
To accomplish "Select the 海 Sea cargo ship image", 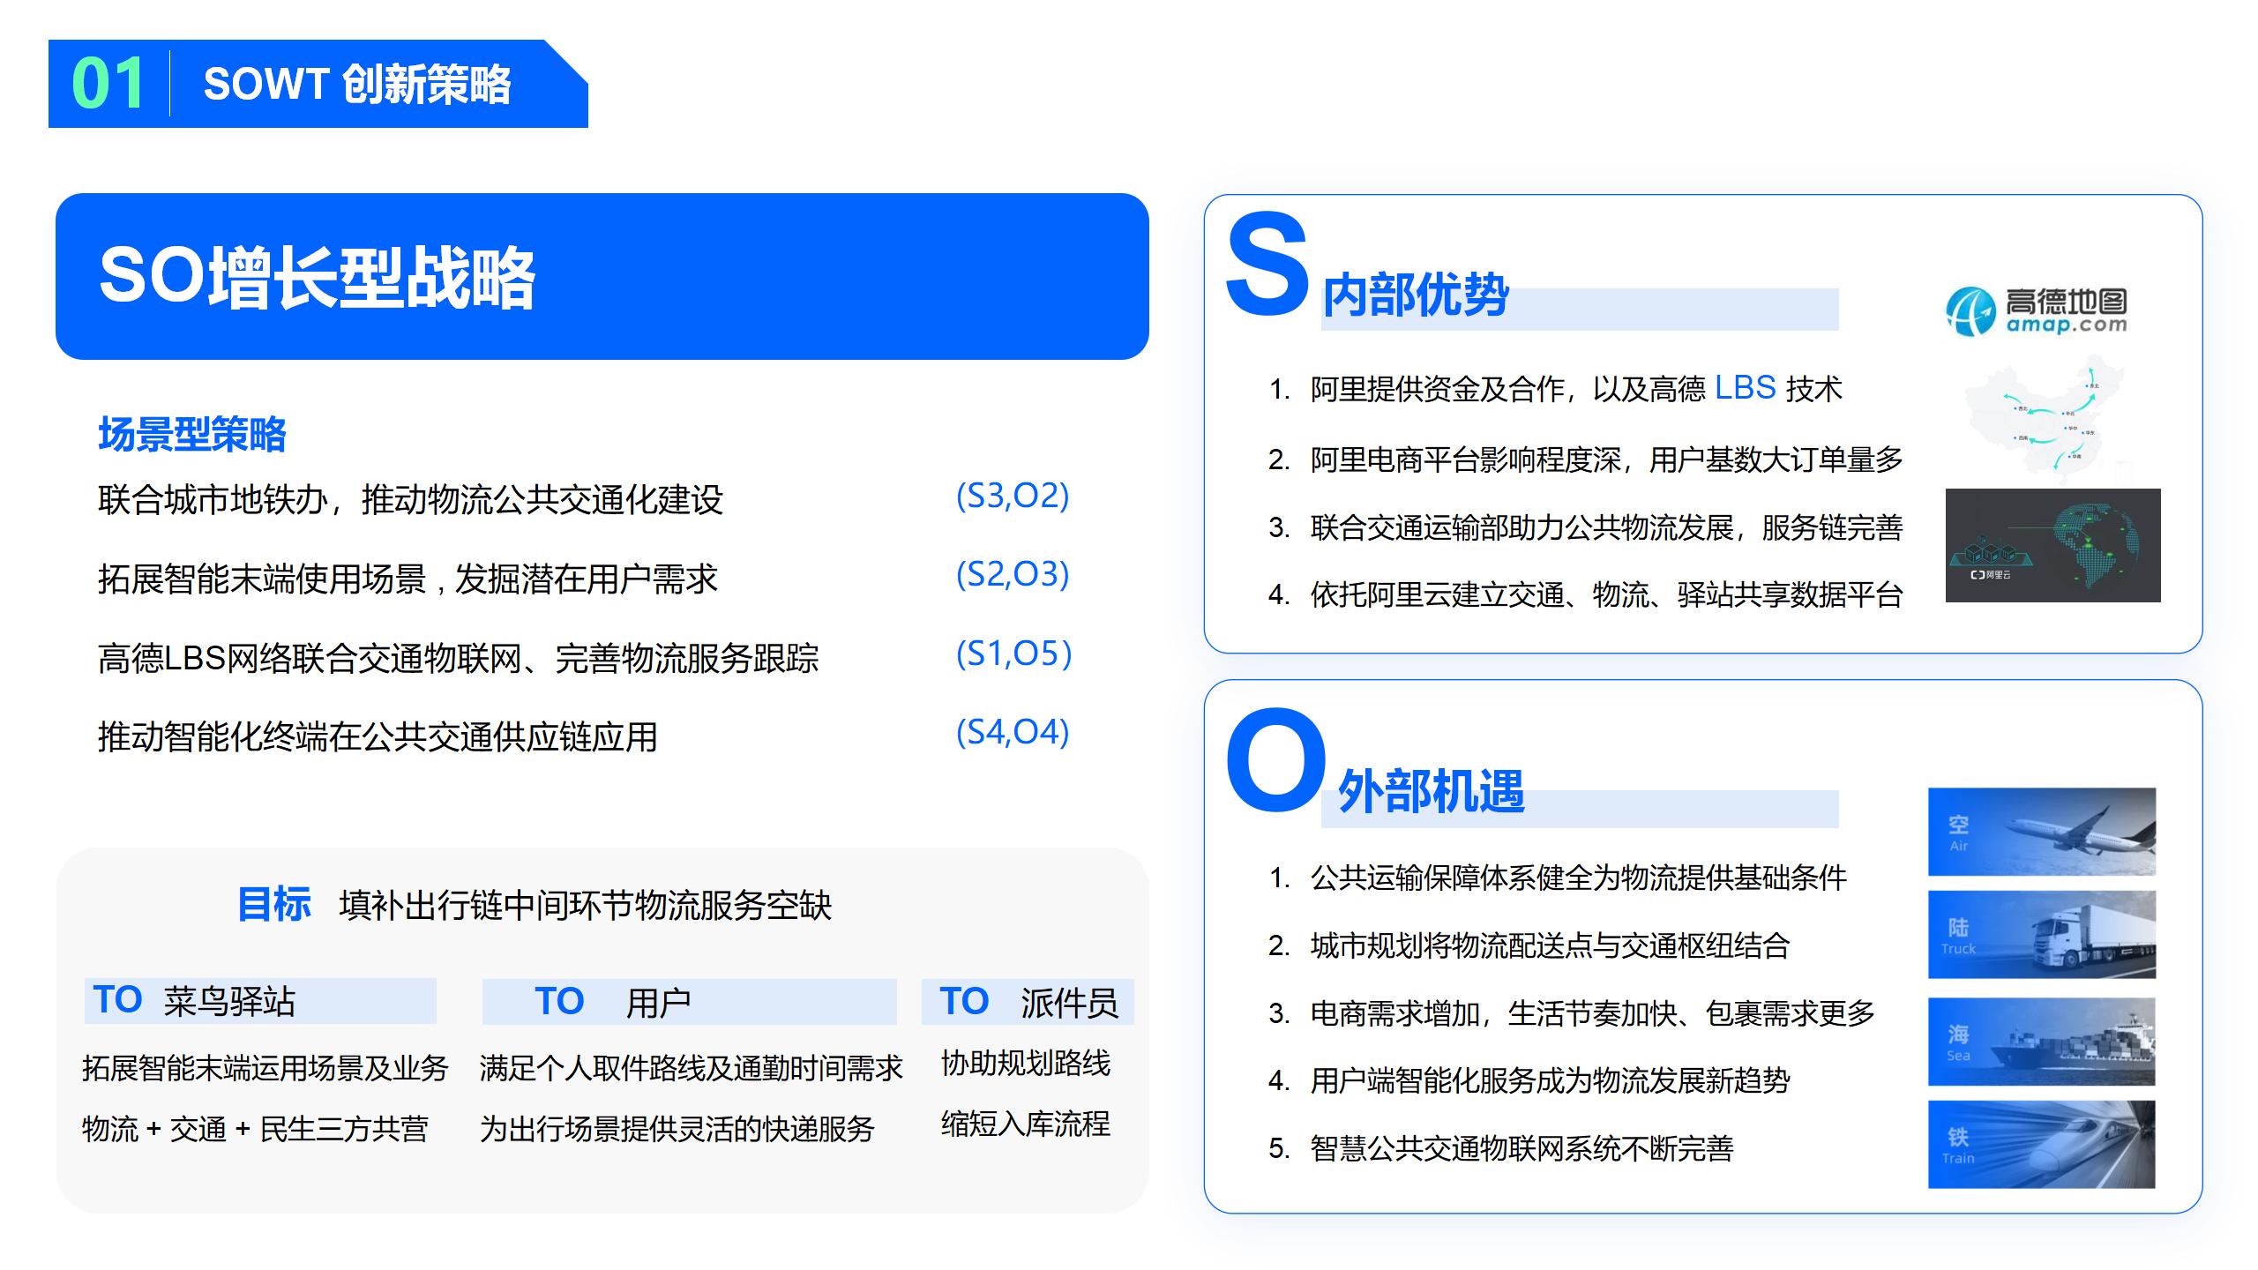I will (2042, 1041).
